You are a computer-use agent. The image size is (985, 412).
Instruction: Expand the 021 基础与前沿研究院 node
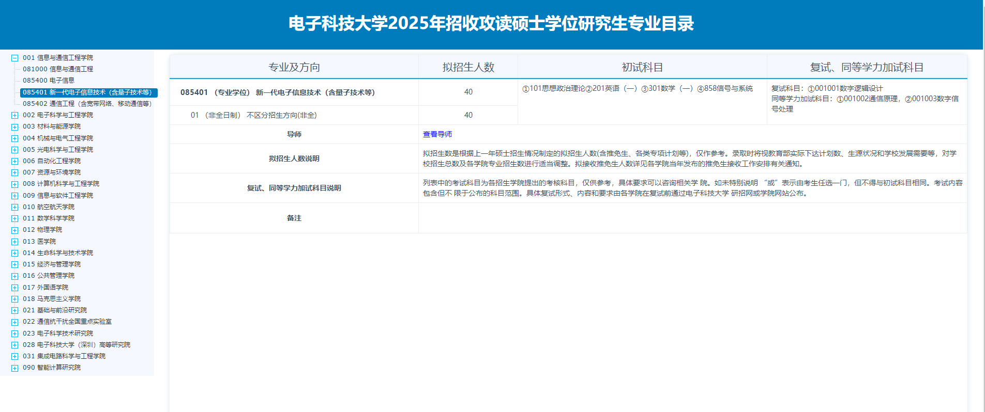point(15,310)
